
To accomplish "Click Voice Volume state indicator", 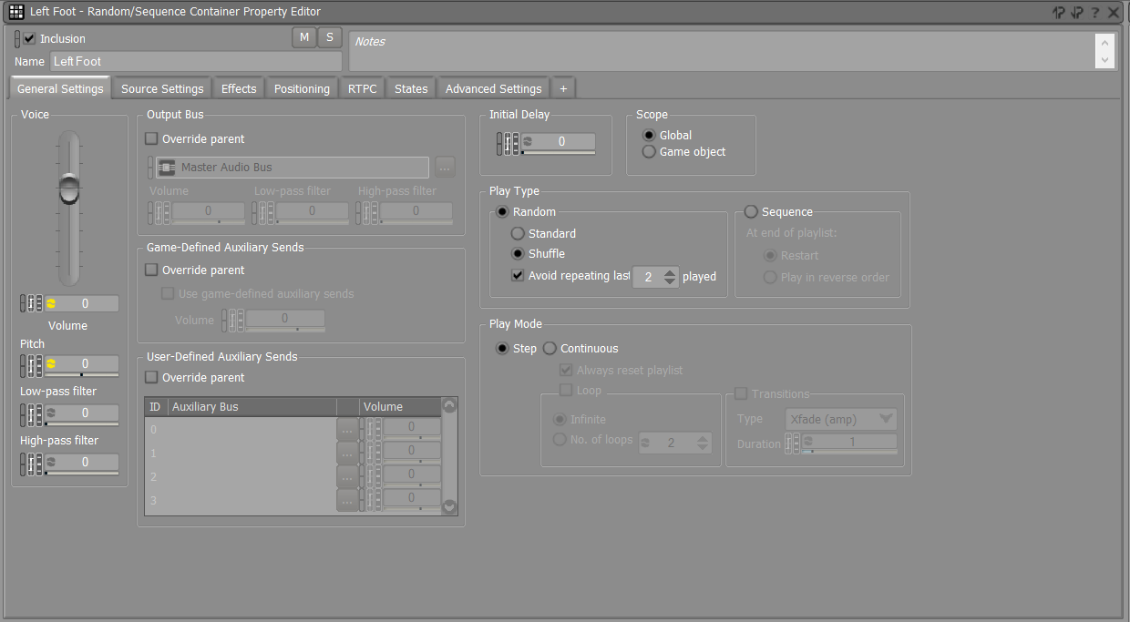I will (39, 303).
